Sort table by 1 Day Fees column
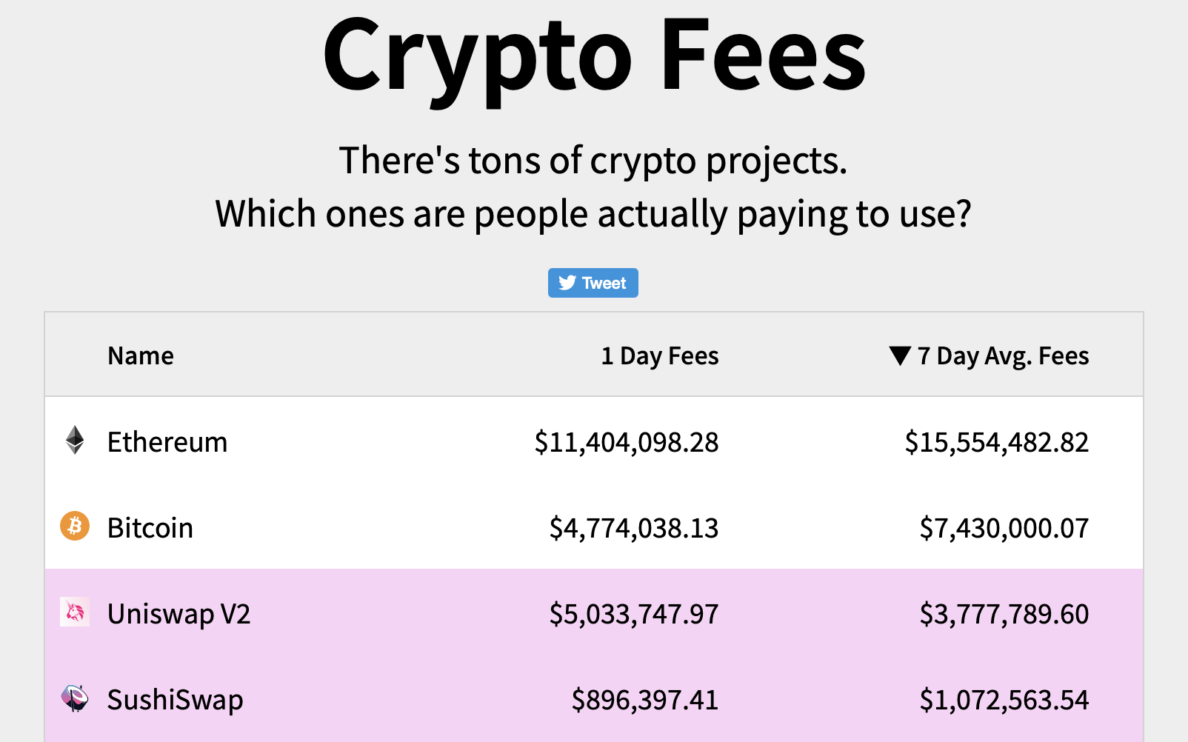The height and width of the screenshot is (742, 1188). [660, 356]
